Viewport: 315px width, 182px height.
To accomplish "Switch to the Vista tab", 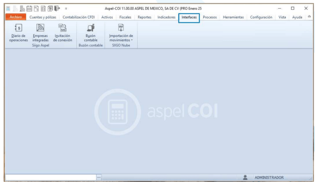I will (x=282, y=17).
